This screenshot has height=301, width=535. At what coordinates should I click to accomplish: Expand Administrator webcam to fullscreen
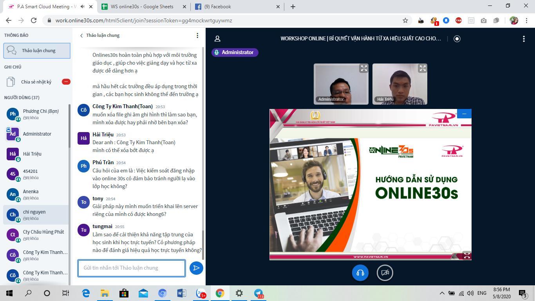[x=364, y=69]
